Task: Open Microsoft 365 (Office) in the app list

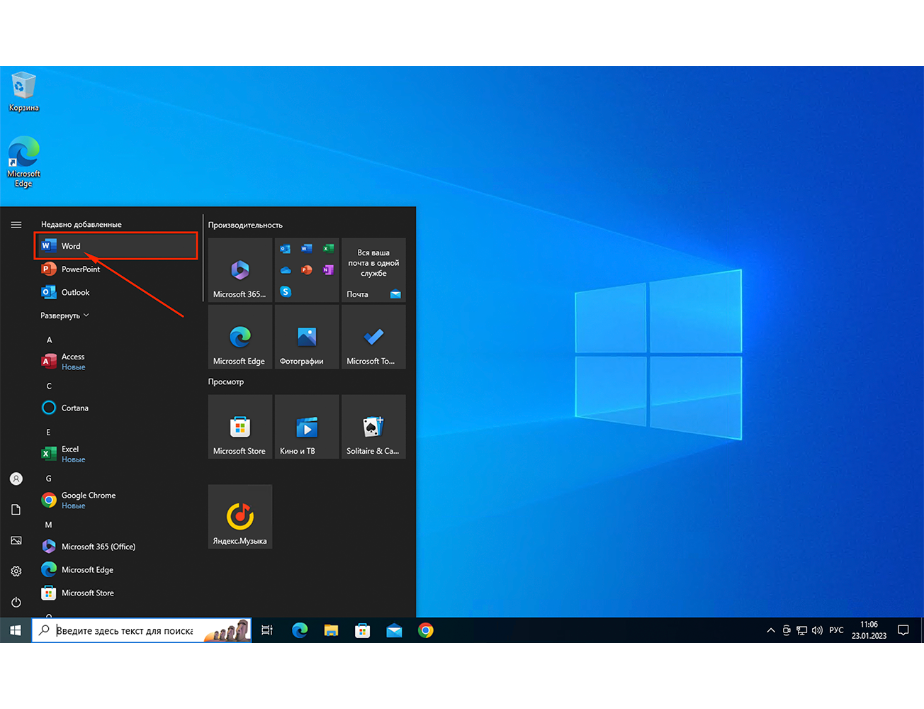Action: pos(116,547)
